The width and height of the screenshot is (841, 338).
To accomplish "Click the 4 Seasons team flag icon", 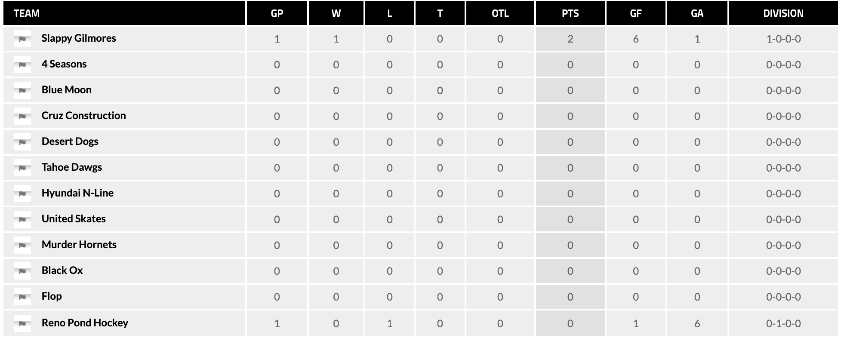I will [22, 65].
